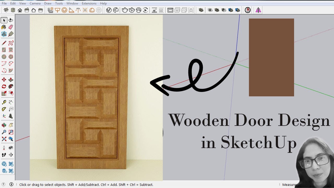Activate the Move tool
The image size is (334, 188).
(4, 80)
